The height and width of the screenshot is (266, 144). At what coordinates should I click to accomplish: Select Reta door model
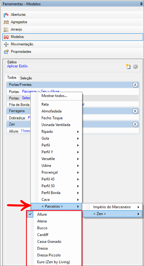56,104
